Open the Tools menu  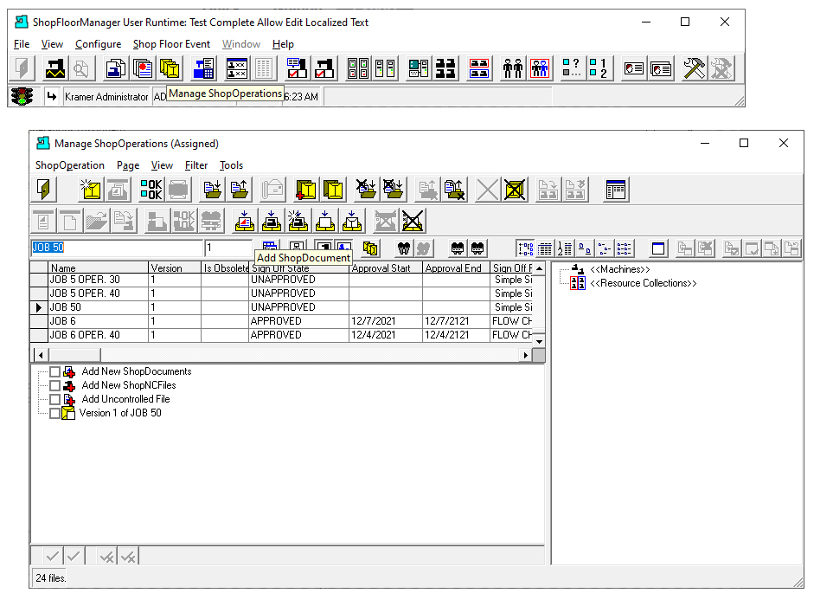pyautogui.click(x=231, y=165)
